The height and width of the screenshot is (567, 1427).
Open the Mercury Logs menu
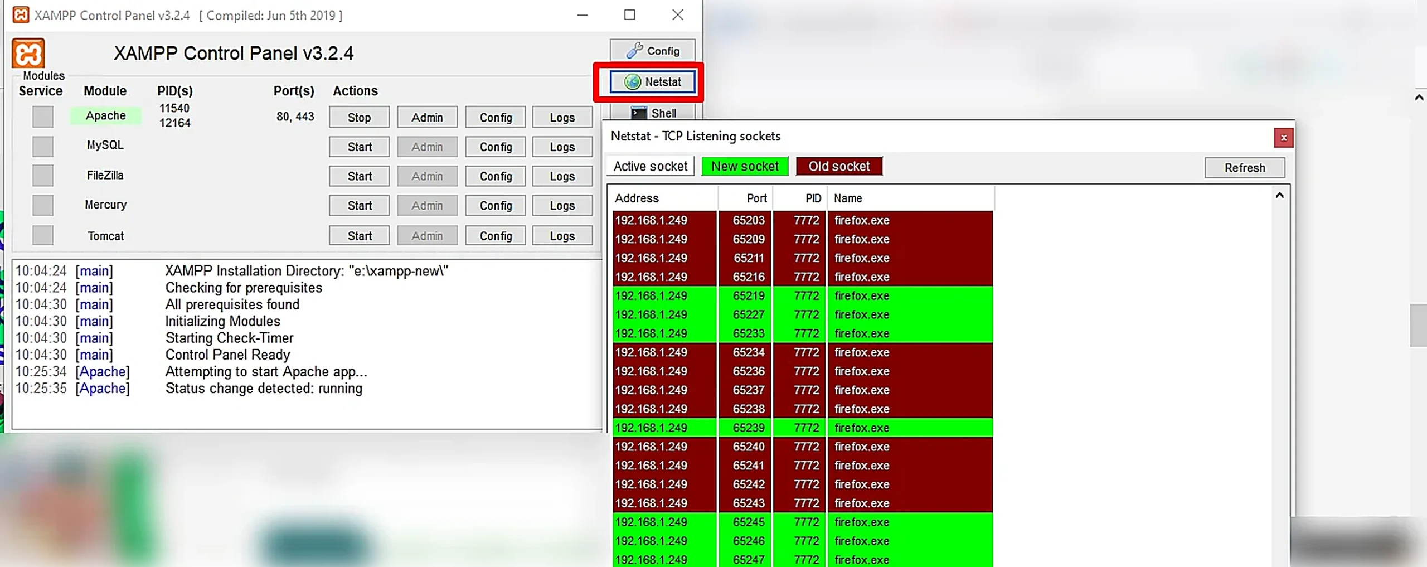pyautogui.click(x=562, y=206)
